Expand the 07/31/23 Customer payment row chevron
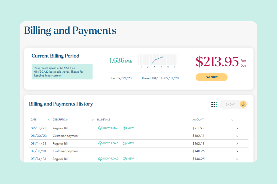This screenshot has height=184, width=277. point(237,151)
